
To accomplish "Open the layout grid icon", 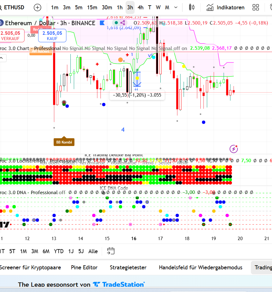I will 256,7.
